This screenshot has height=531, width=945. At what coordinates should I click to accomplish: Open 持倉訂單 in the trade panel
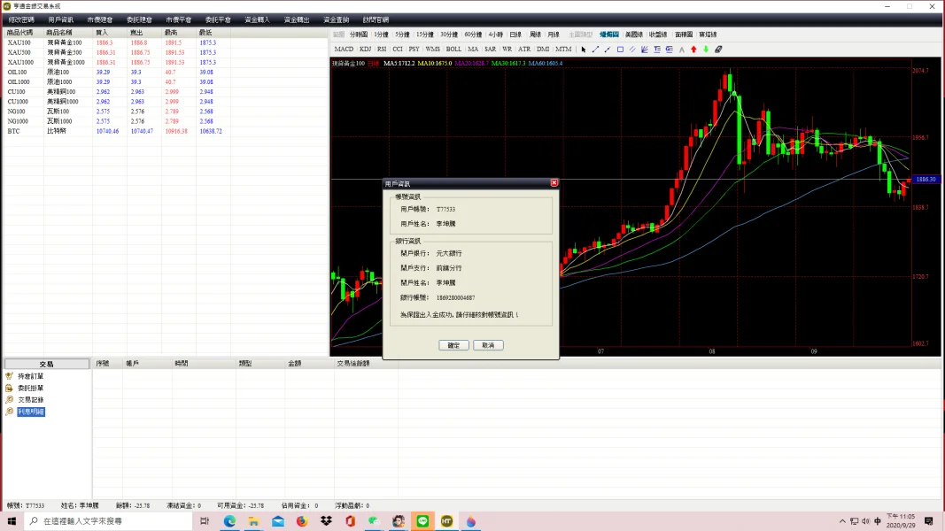tap(30, 376)
